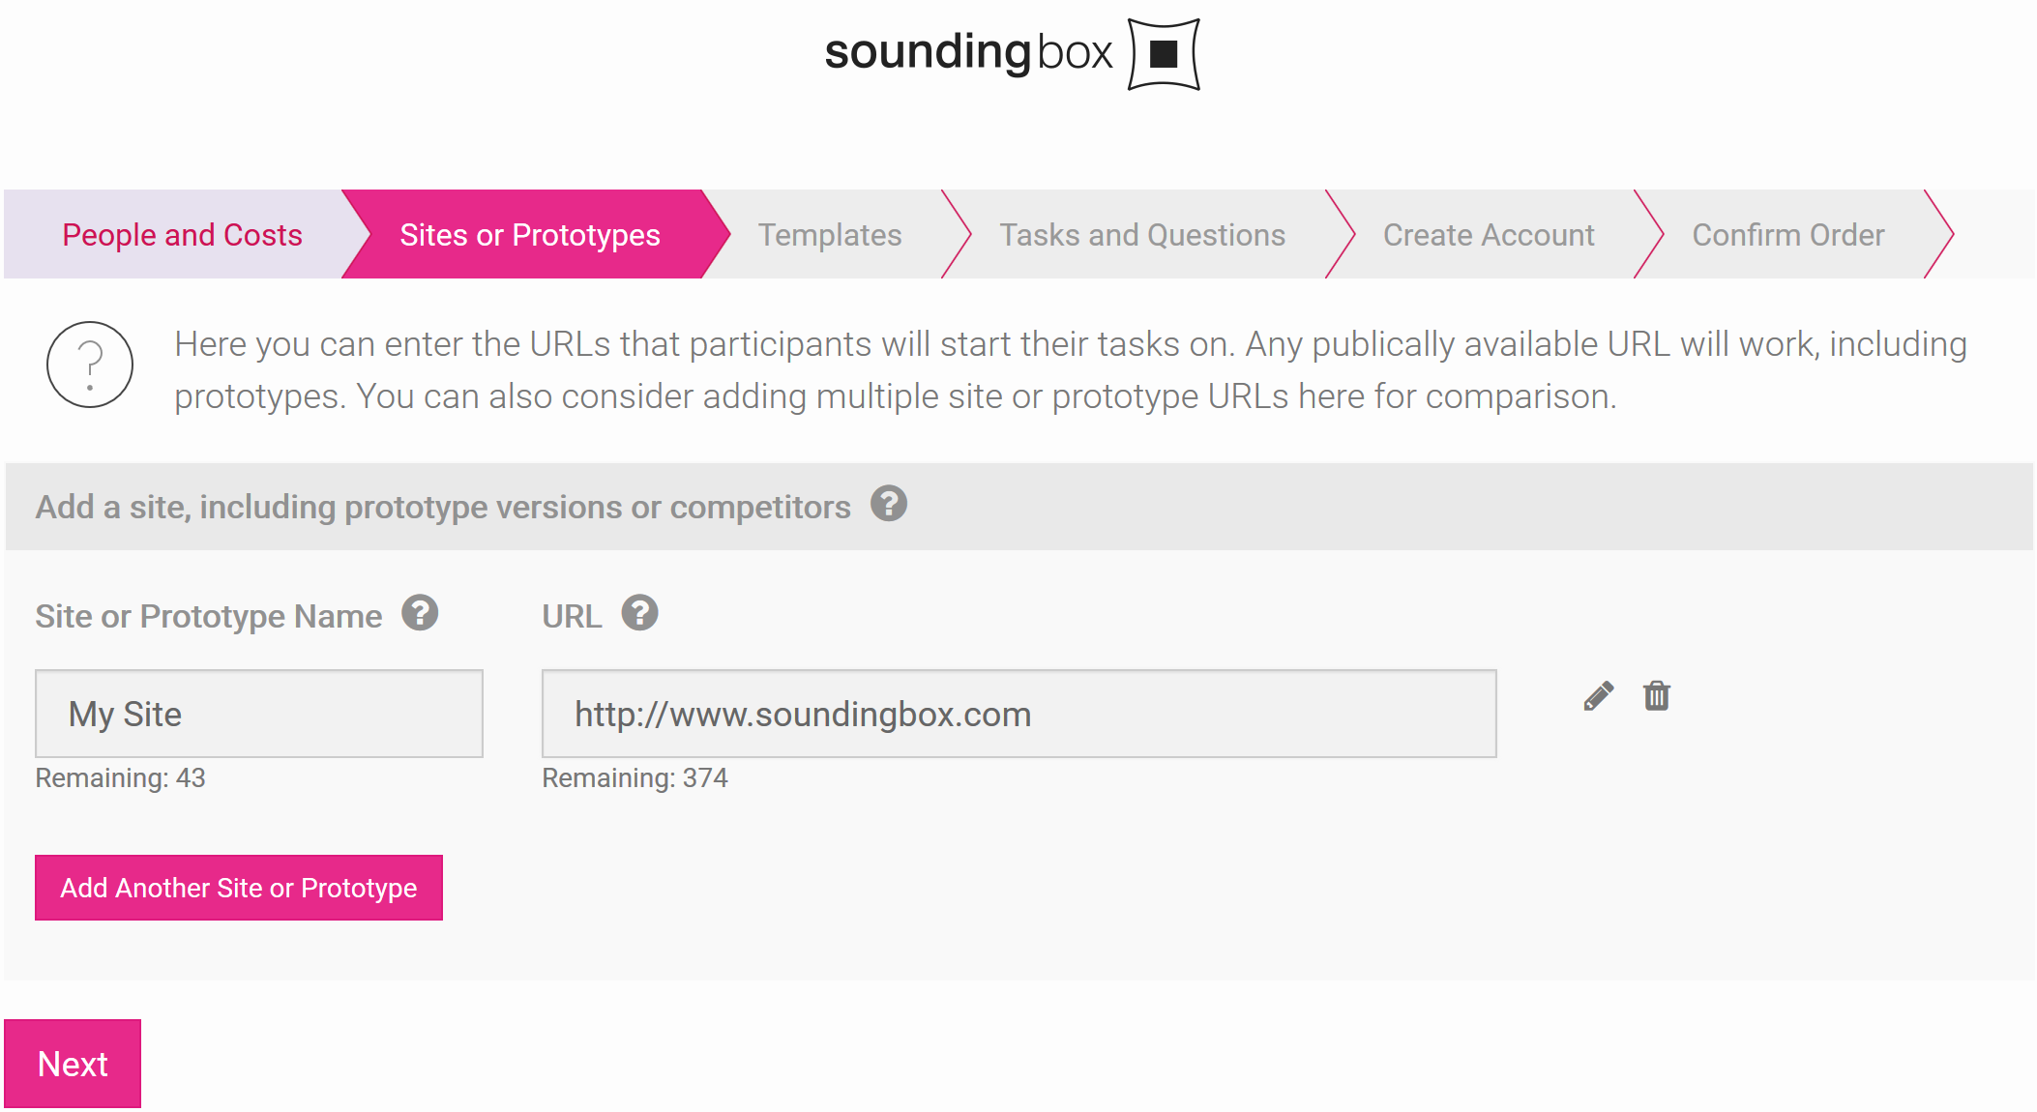The width and height of the screenshot is (2037, 1112).
Task: Click the large outlined question mark icon
Action: point(90,365)
